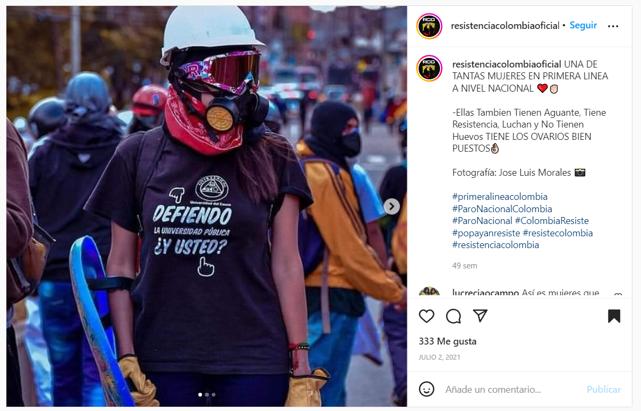Share the post via the paper plane icon

480,316
